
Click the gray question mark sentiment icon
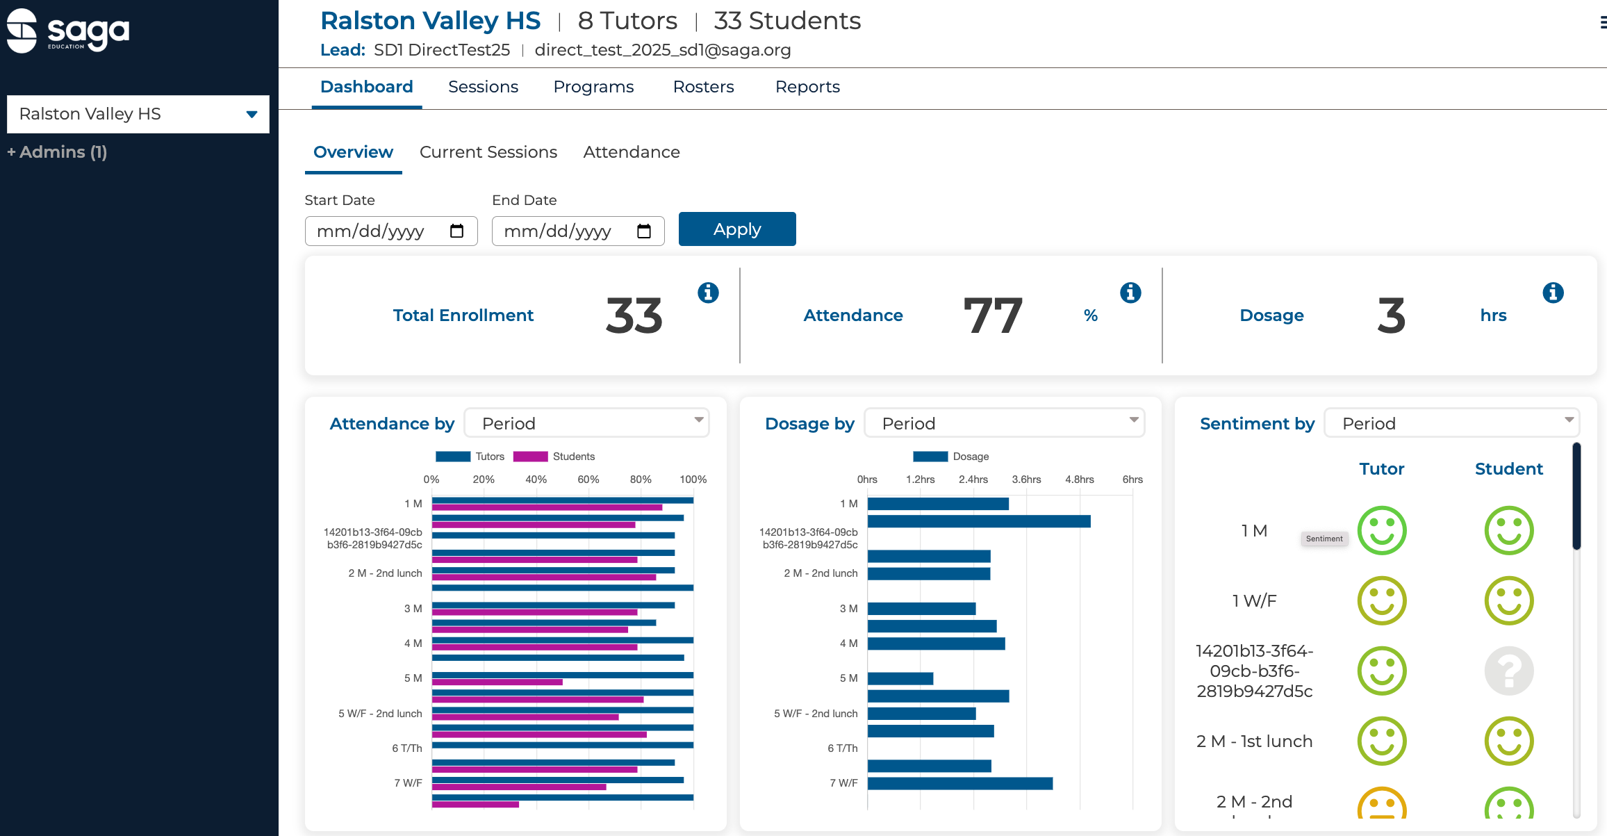1508,671
